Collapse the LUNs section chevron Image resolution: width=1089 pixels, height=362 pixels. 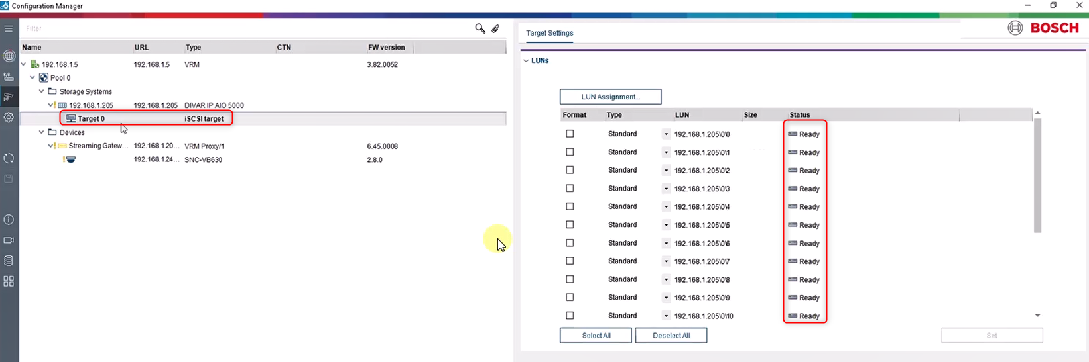(x=526, y=61)
